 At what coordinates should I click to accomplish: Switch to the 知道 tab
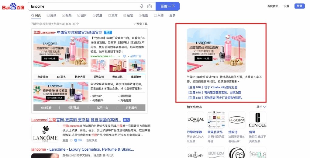[98, 16]
